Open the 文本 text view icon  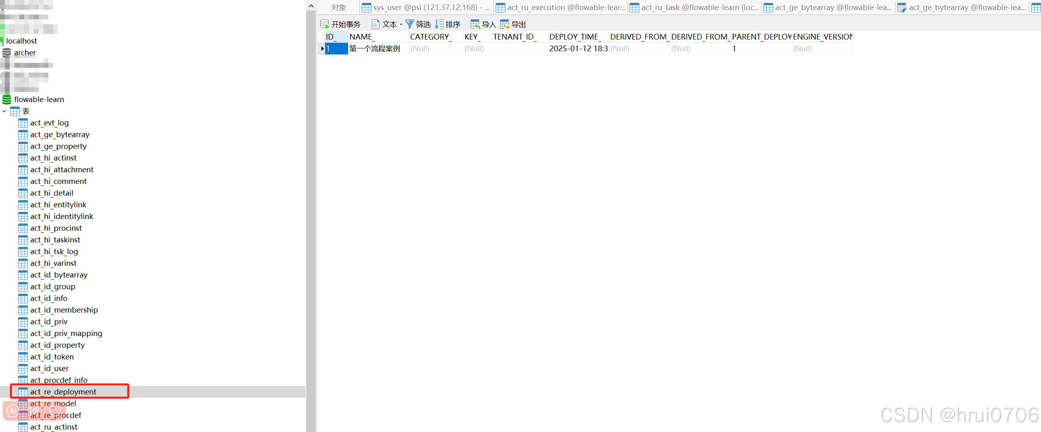[x=376, y=24]
